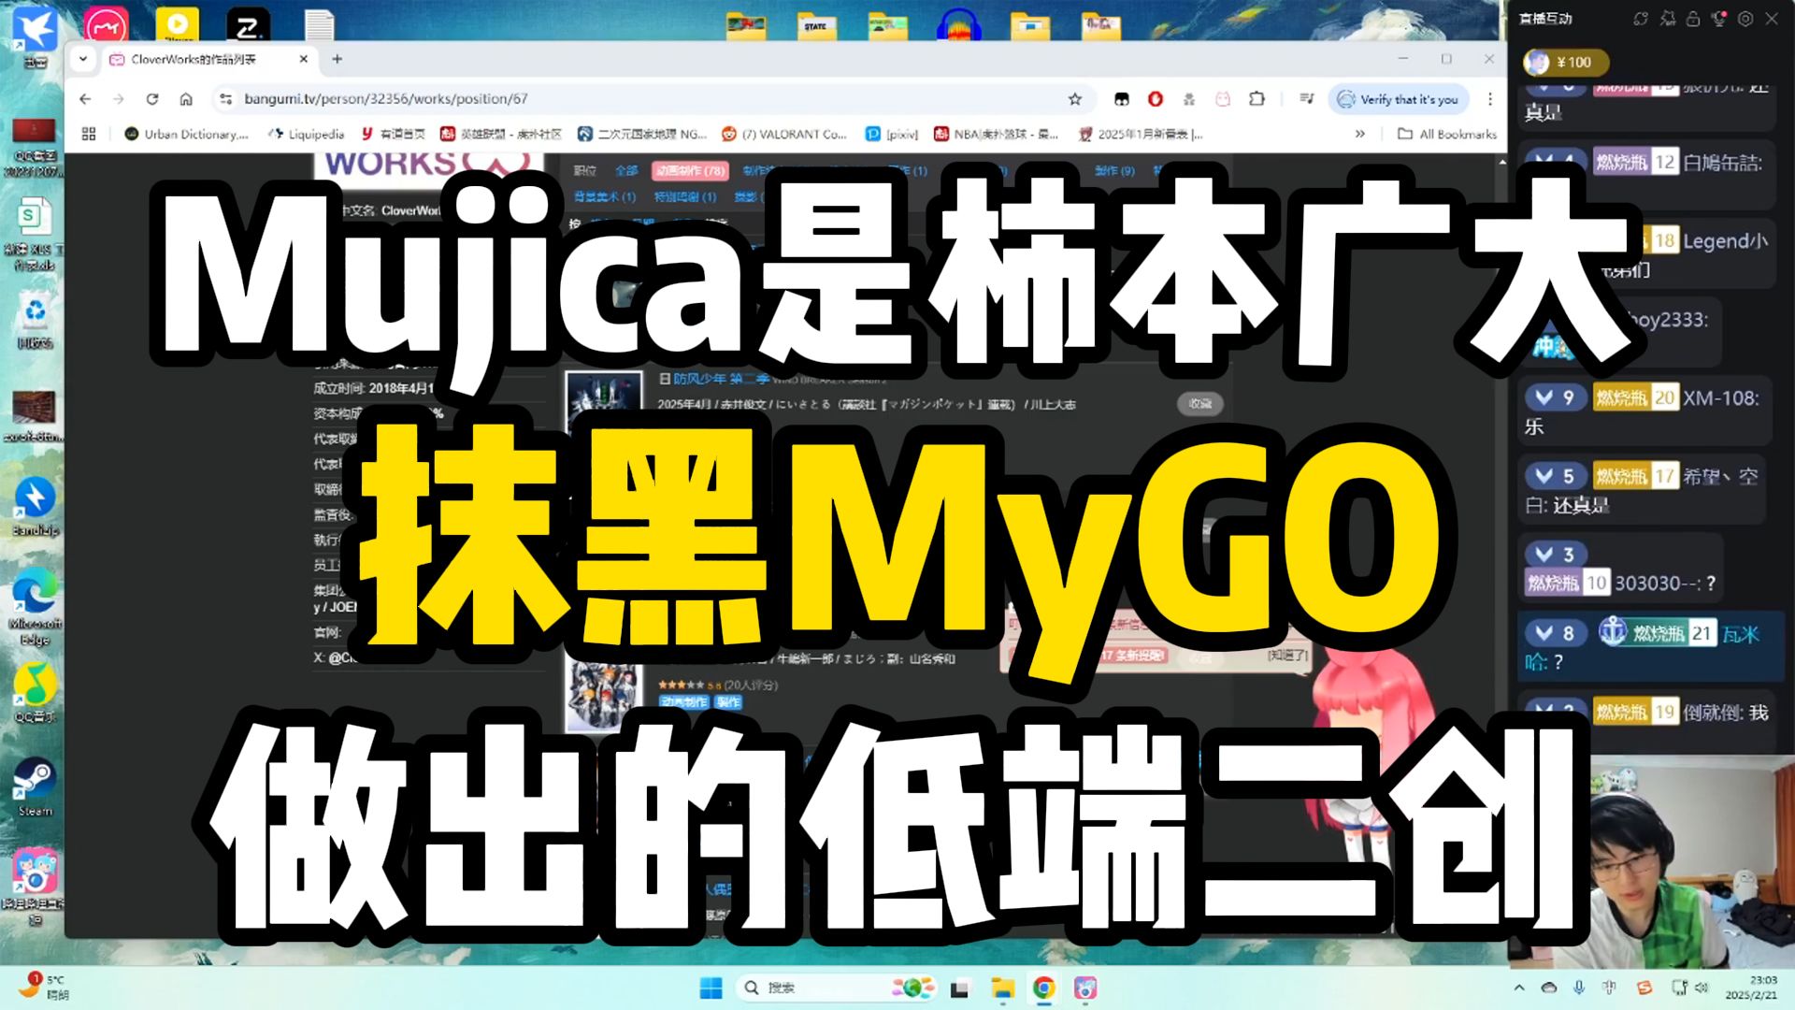Click the refresh icon in 直播互动 panel
The height and width of the screenshot is (1010, 1795).
coord(1641,19)
